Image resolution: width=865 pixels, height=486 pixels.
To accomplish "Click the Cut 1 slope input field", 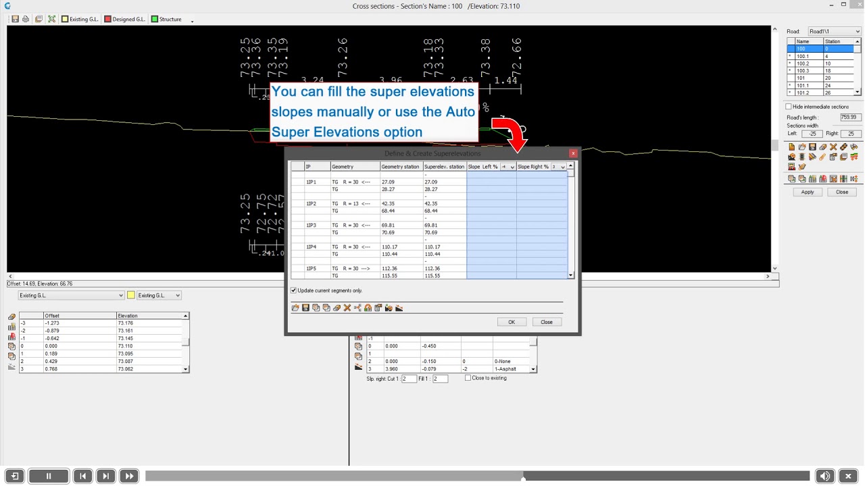I will tap(409, 379).
